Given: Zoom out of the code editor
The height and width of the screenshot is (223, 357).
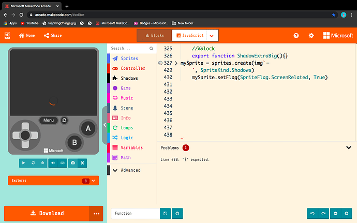Looking at the screenshot, I should tap(336, 213).
